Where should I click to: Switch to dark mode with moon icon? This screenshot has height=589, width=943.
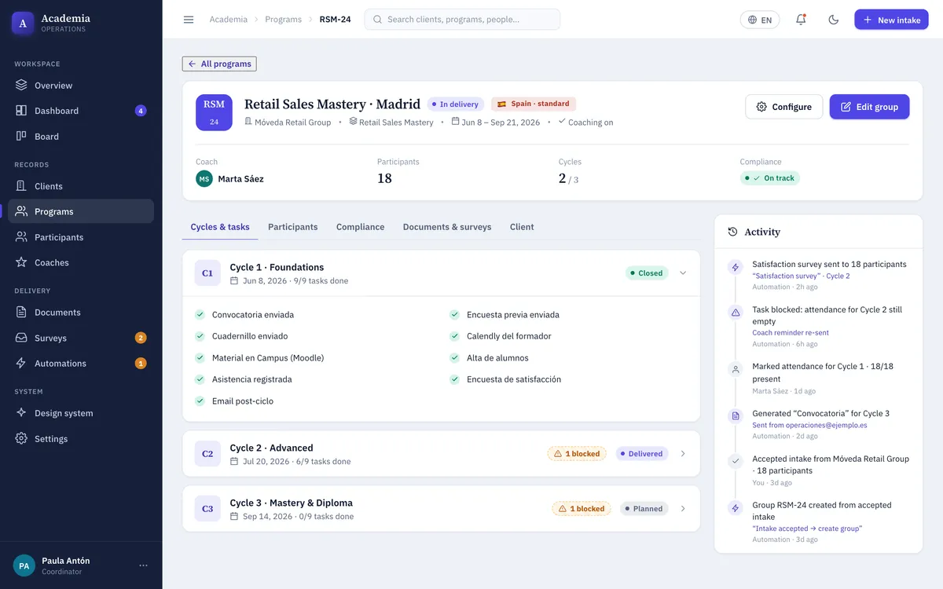[x=834, y=20]
